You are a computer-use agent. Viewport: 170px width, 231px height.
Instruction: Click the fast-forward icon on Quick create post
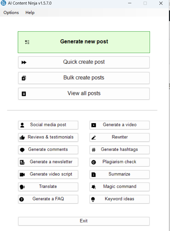pos(24,62)
